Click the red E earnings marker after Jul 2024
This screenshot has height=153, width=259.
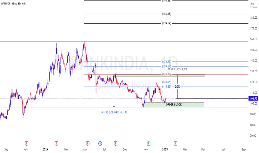(x=115, y=144)
